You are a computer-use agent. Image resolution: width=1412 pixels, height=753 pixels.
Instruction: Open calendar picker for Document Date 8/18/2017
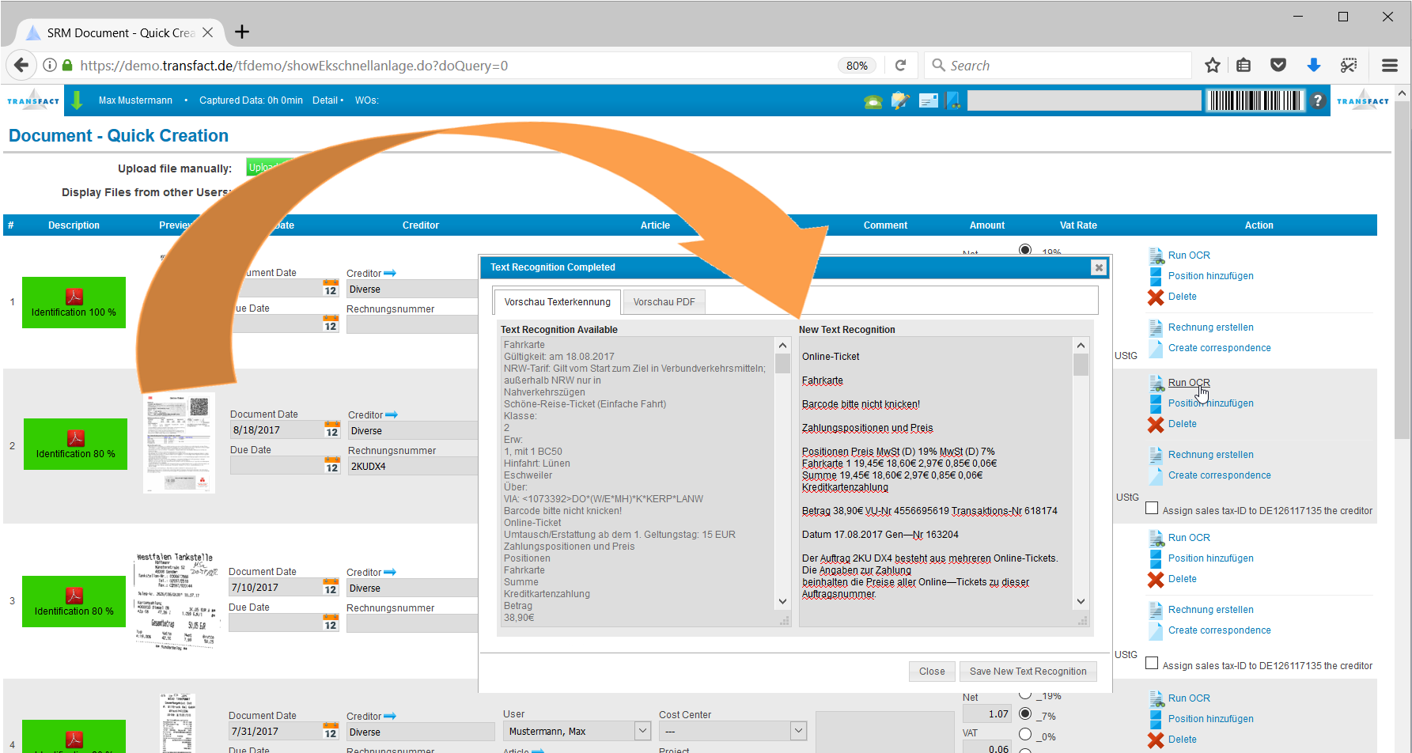coord(331,430)
